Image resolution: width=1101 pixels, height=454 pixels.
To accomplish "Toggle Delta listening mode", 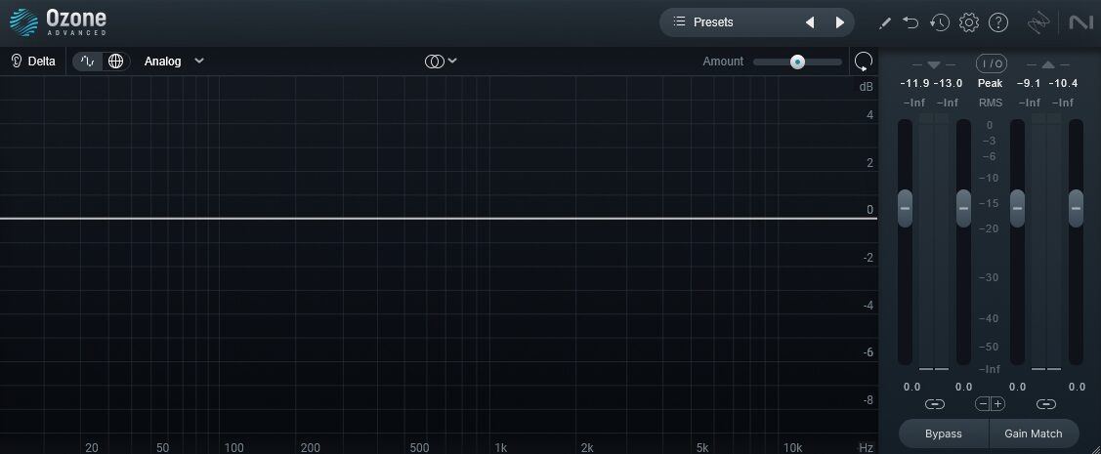I will click(33, 62).
